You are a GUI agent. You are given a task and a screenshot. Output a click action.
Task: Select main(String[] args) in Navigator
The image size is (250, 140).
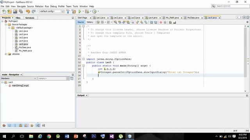(20, 86)
